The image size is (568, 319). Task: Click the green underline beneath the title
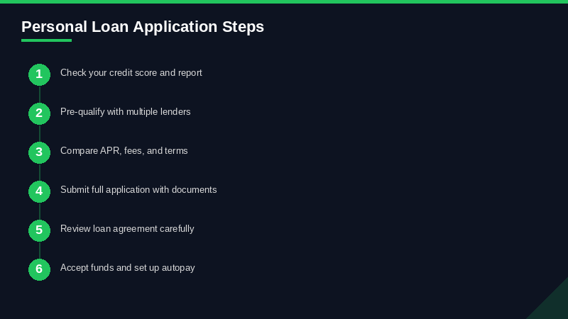(46, 40)
